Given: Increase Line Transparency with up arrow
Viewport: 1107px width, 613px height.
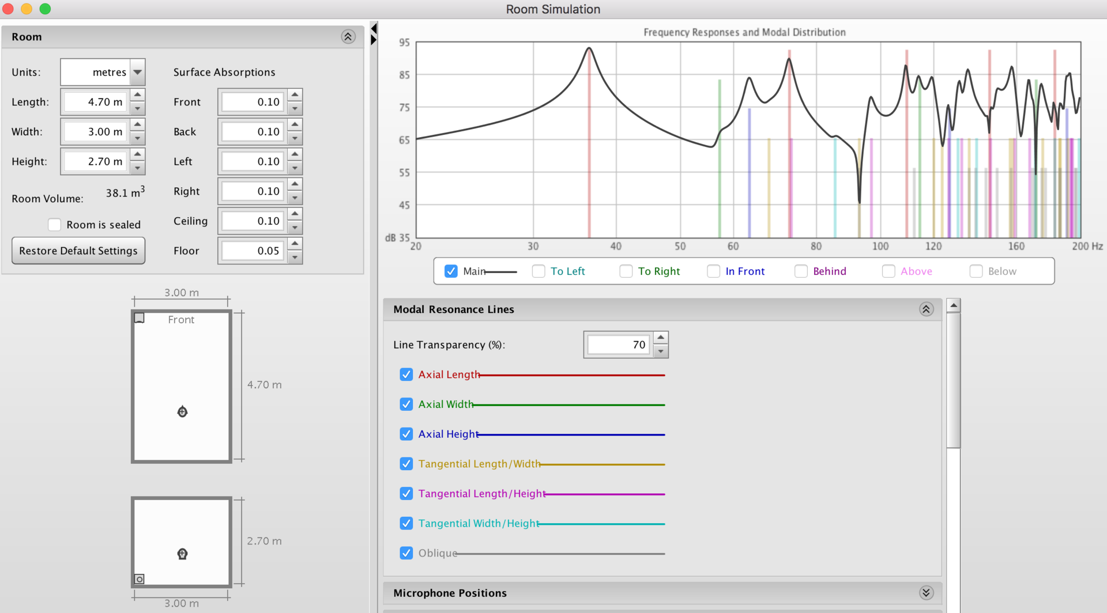Looking at the screenshot, I should pos(661,338).
